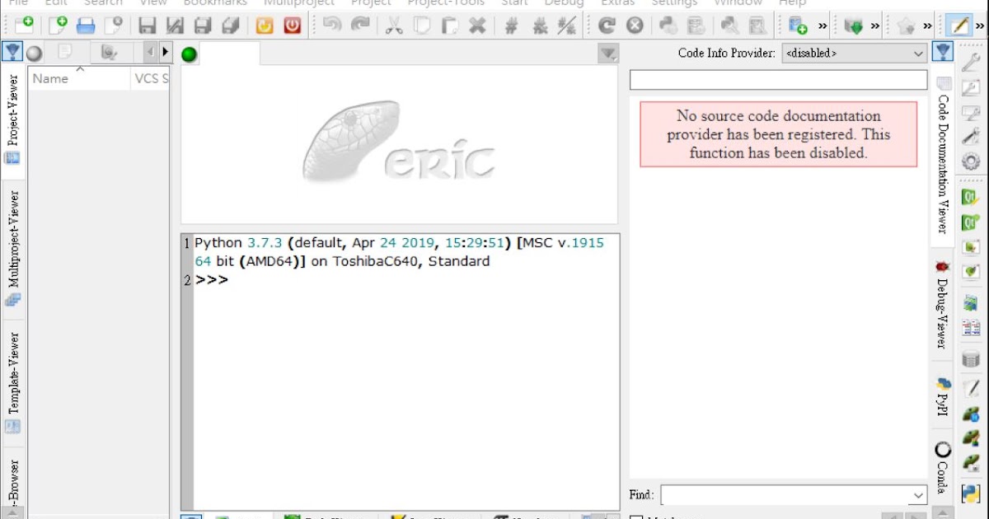Toggle the filter funnel in Project-Viewer

point(12,52)
